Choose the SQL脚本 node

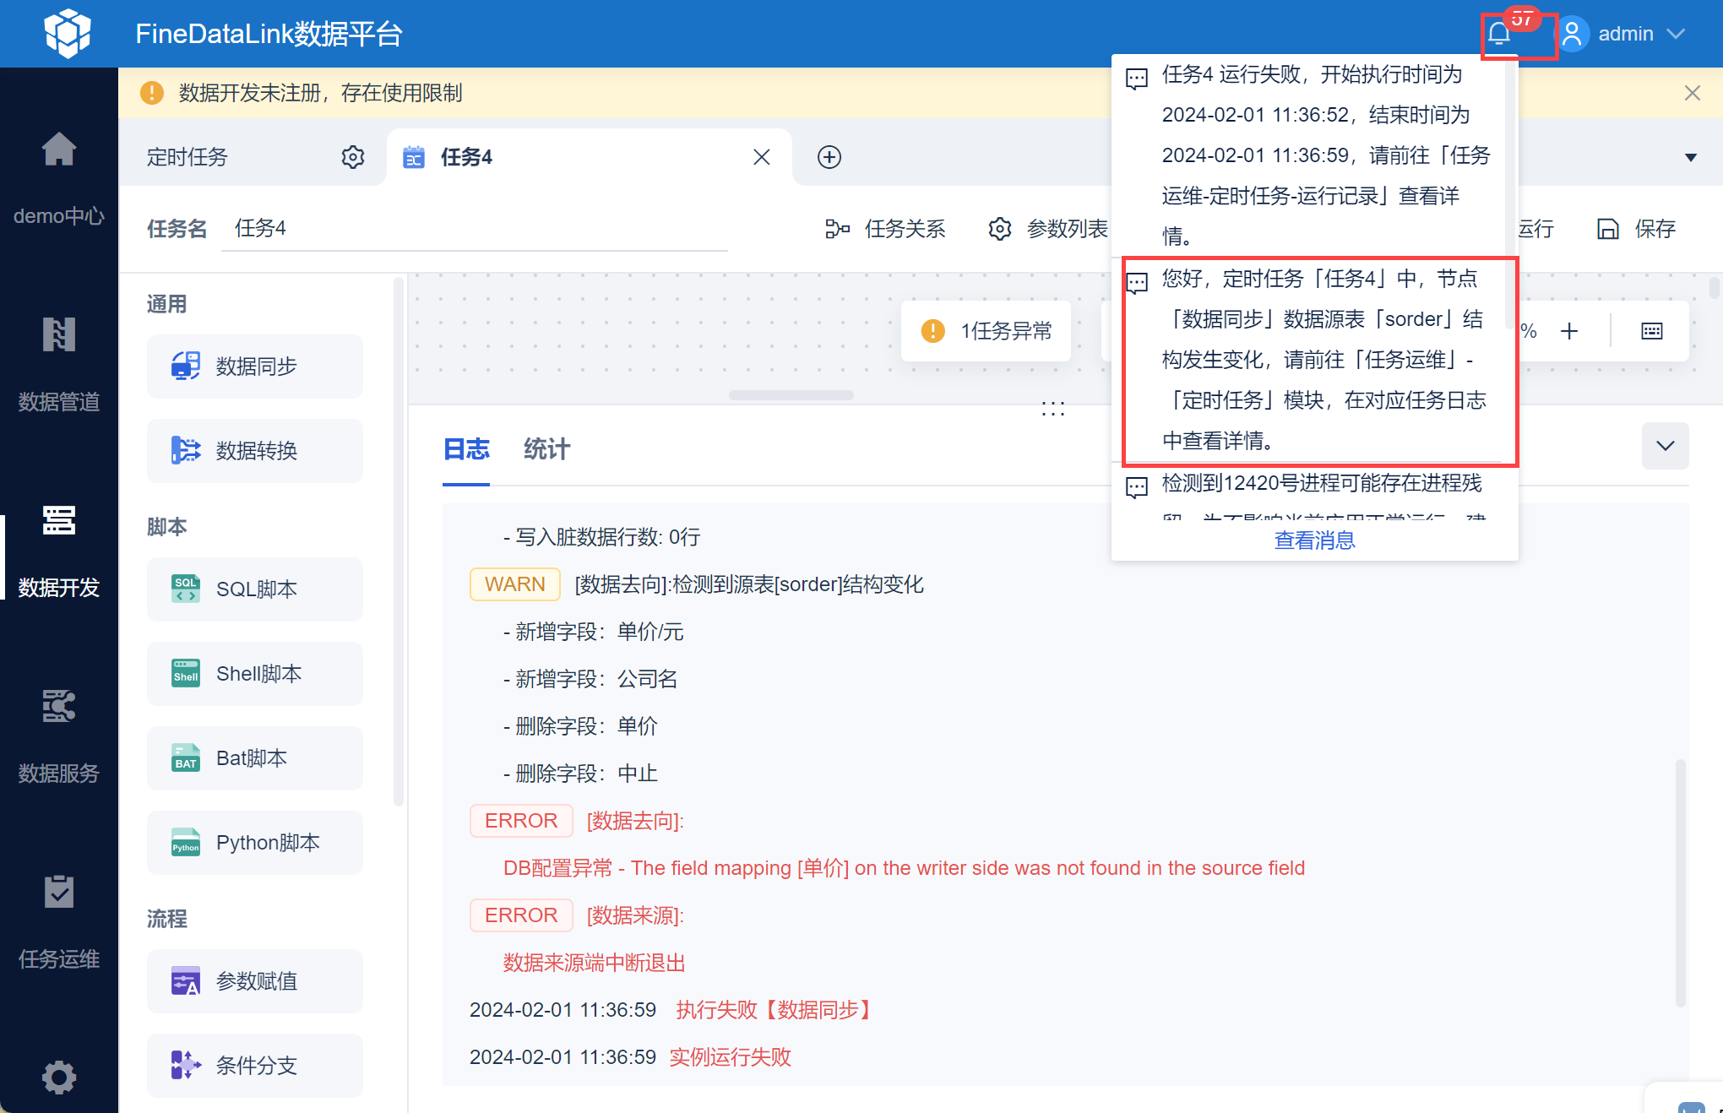(x=255, y=589)
